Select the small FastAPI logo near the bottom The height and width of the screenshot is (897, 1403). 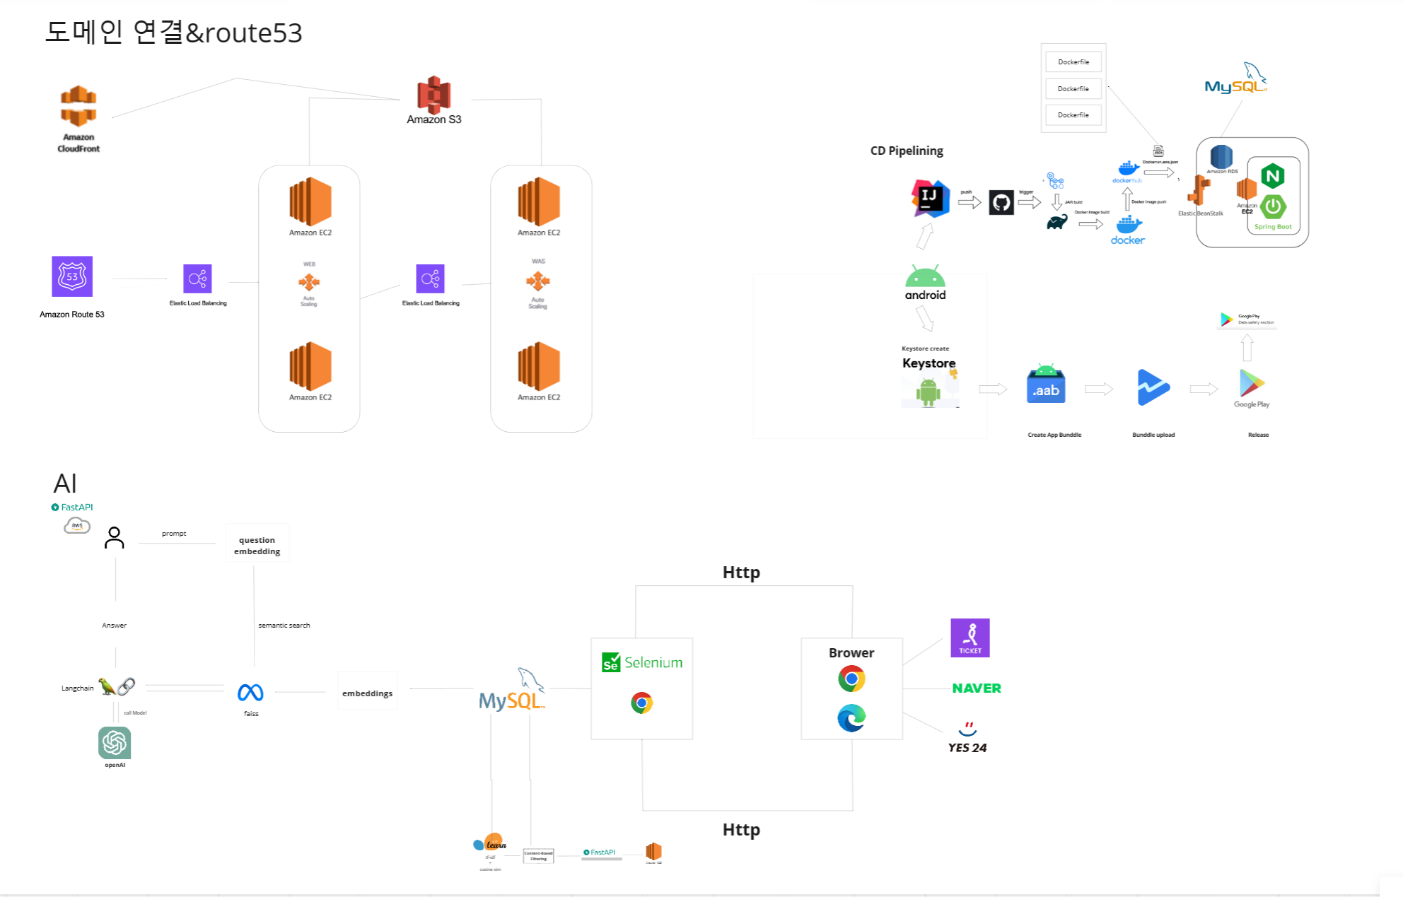(600, 852)
